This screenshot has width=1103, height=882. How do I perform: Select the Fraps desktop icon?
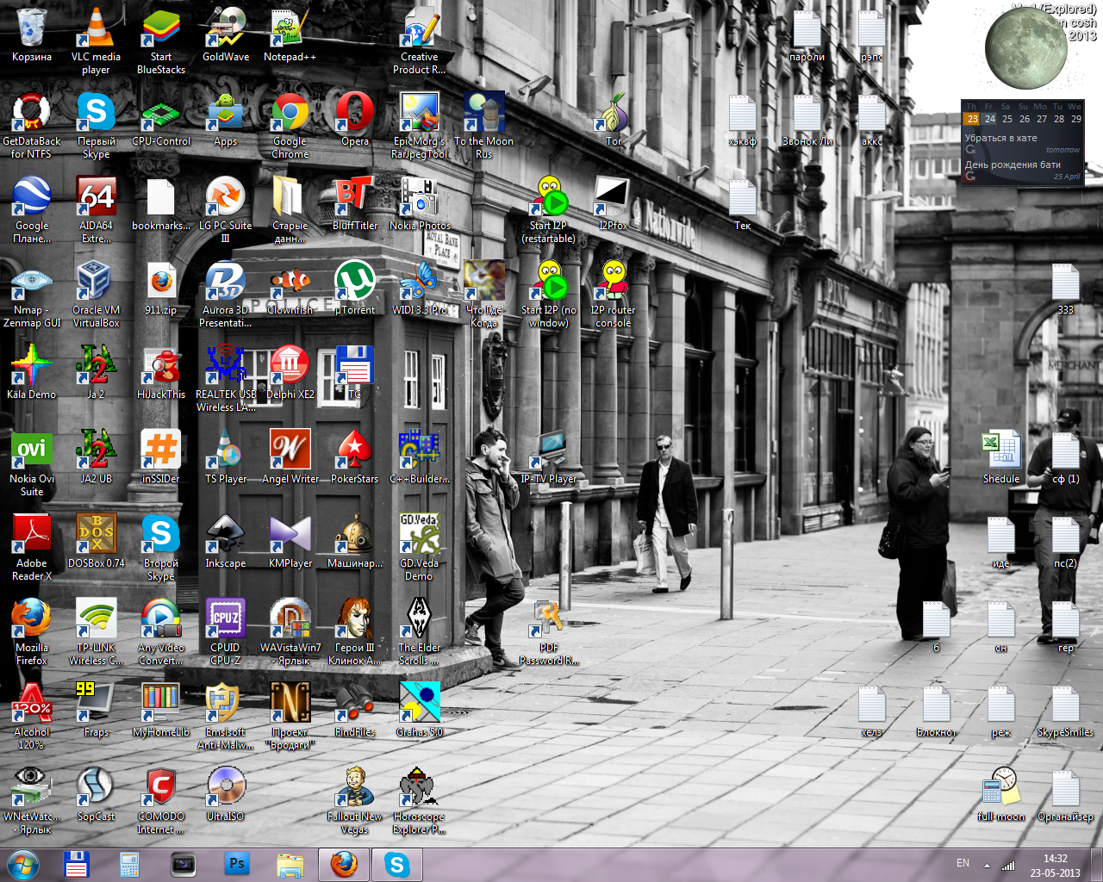pyautogui.click(x=96, y=711)
